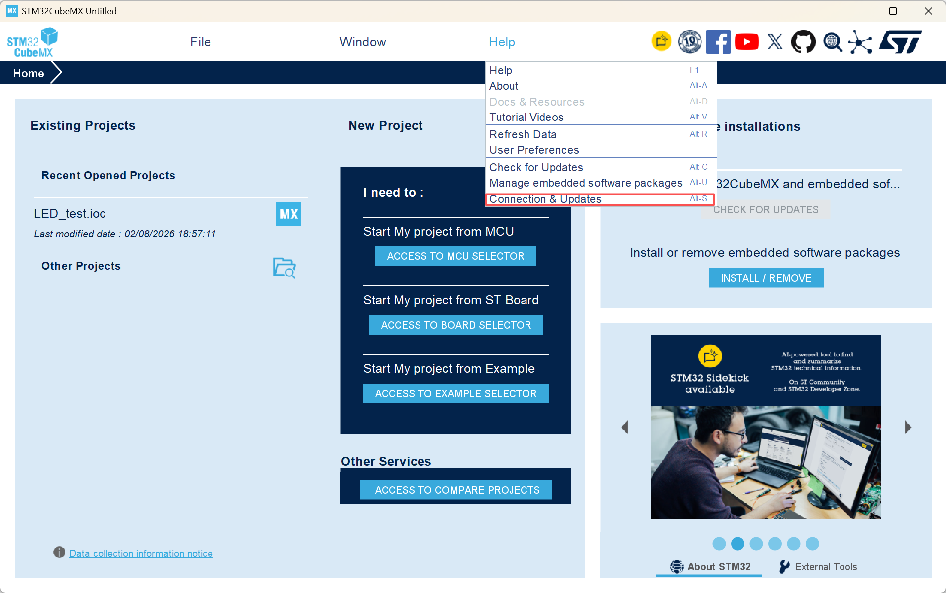The height and width of the screenshot is (593, 946).
Task: Select Check for Updates menu entry
Action: click(601, 167)
